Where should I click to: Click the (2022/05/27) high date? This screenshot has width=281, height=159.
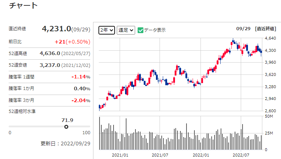76,54
